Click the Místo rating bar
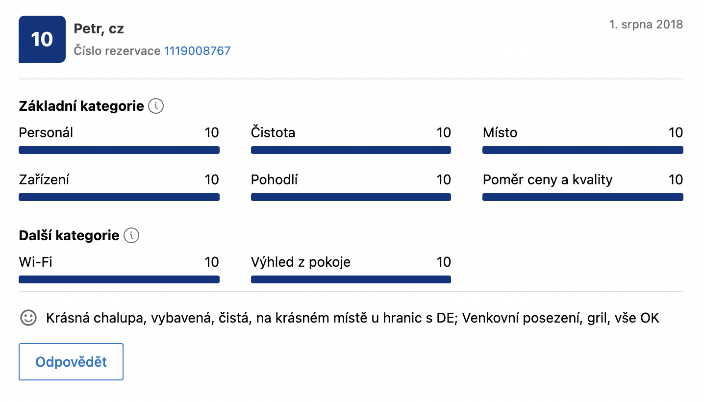The height and width of the screenshot is (402, 704). 583,150
